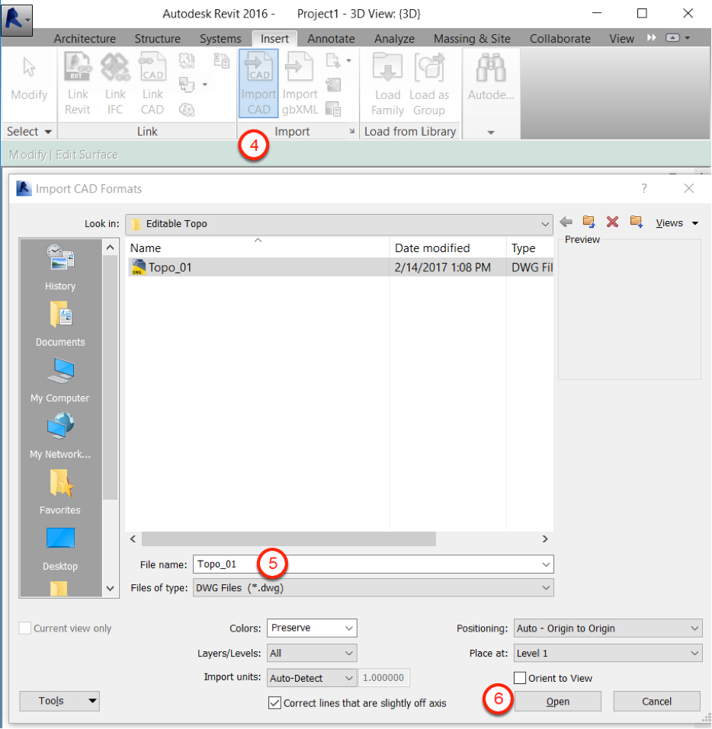
Task: Switch to the Annotate ribbon tab
Action: [331, 39]
